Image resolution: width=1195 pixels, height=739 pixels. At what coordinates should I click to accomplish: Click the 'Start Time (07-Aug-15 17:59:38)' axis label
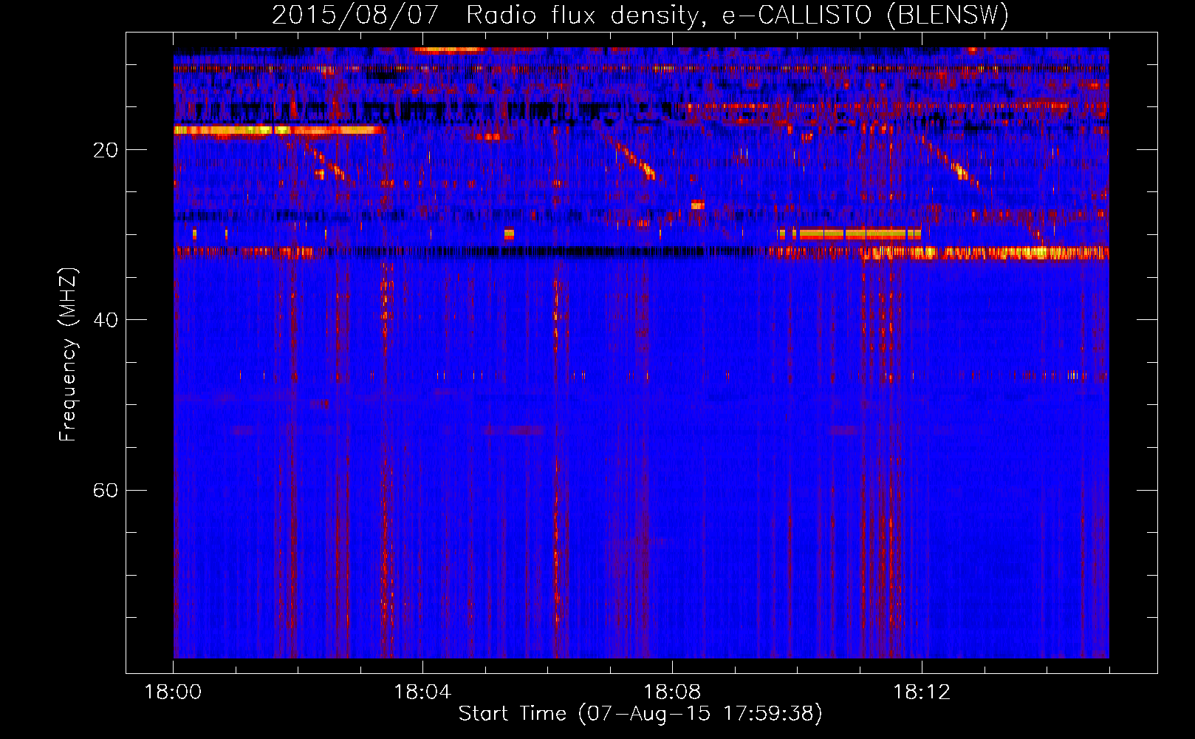(x=640, y=713)
